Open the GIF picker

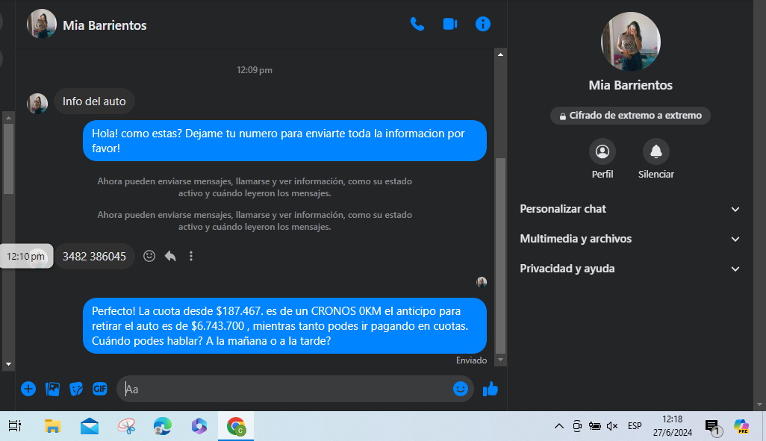point(100,389)
